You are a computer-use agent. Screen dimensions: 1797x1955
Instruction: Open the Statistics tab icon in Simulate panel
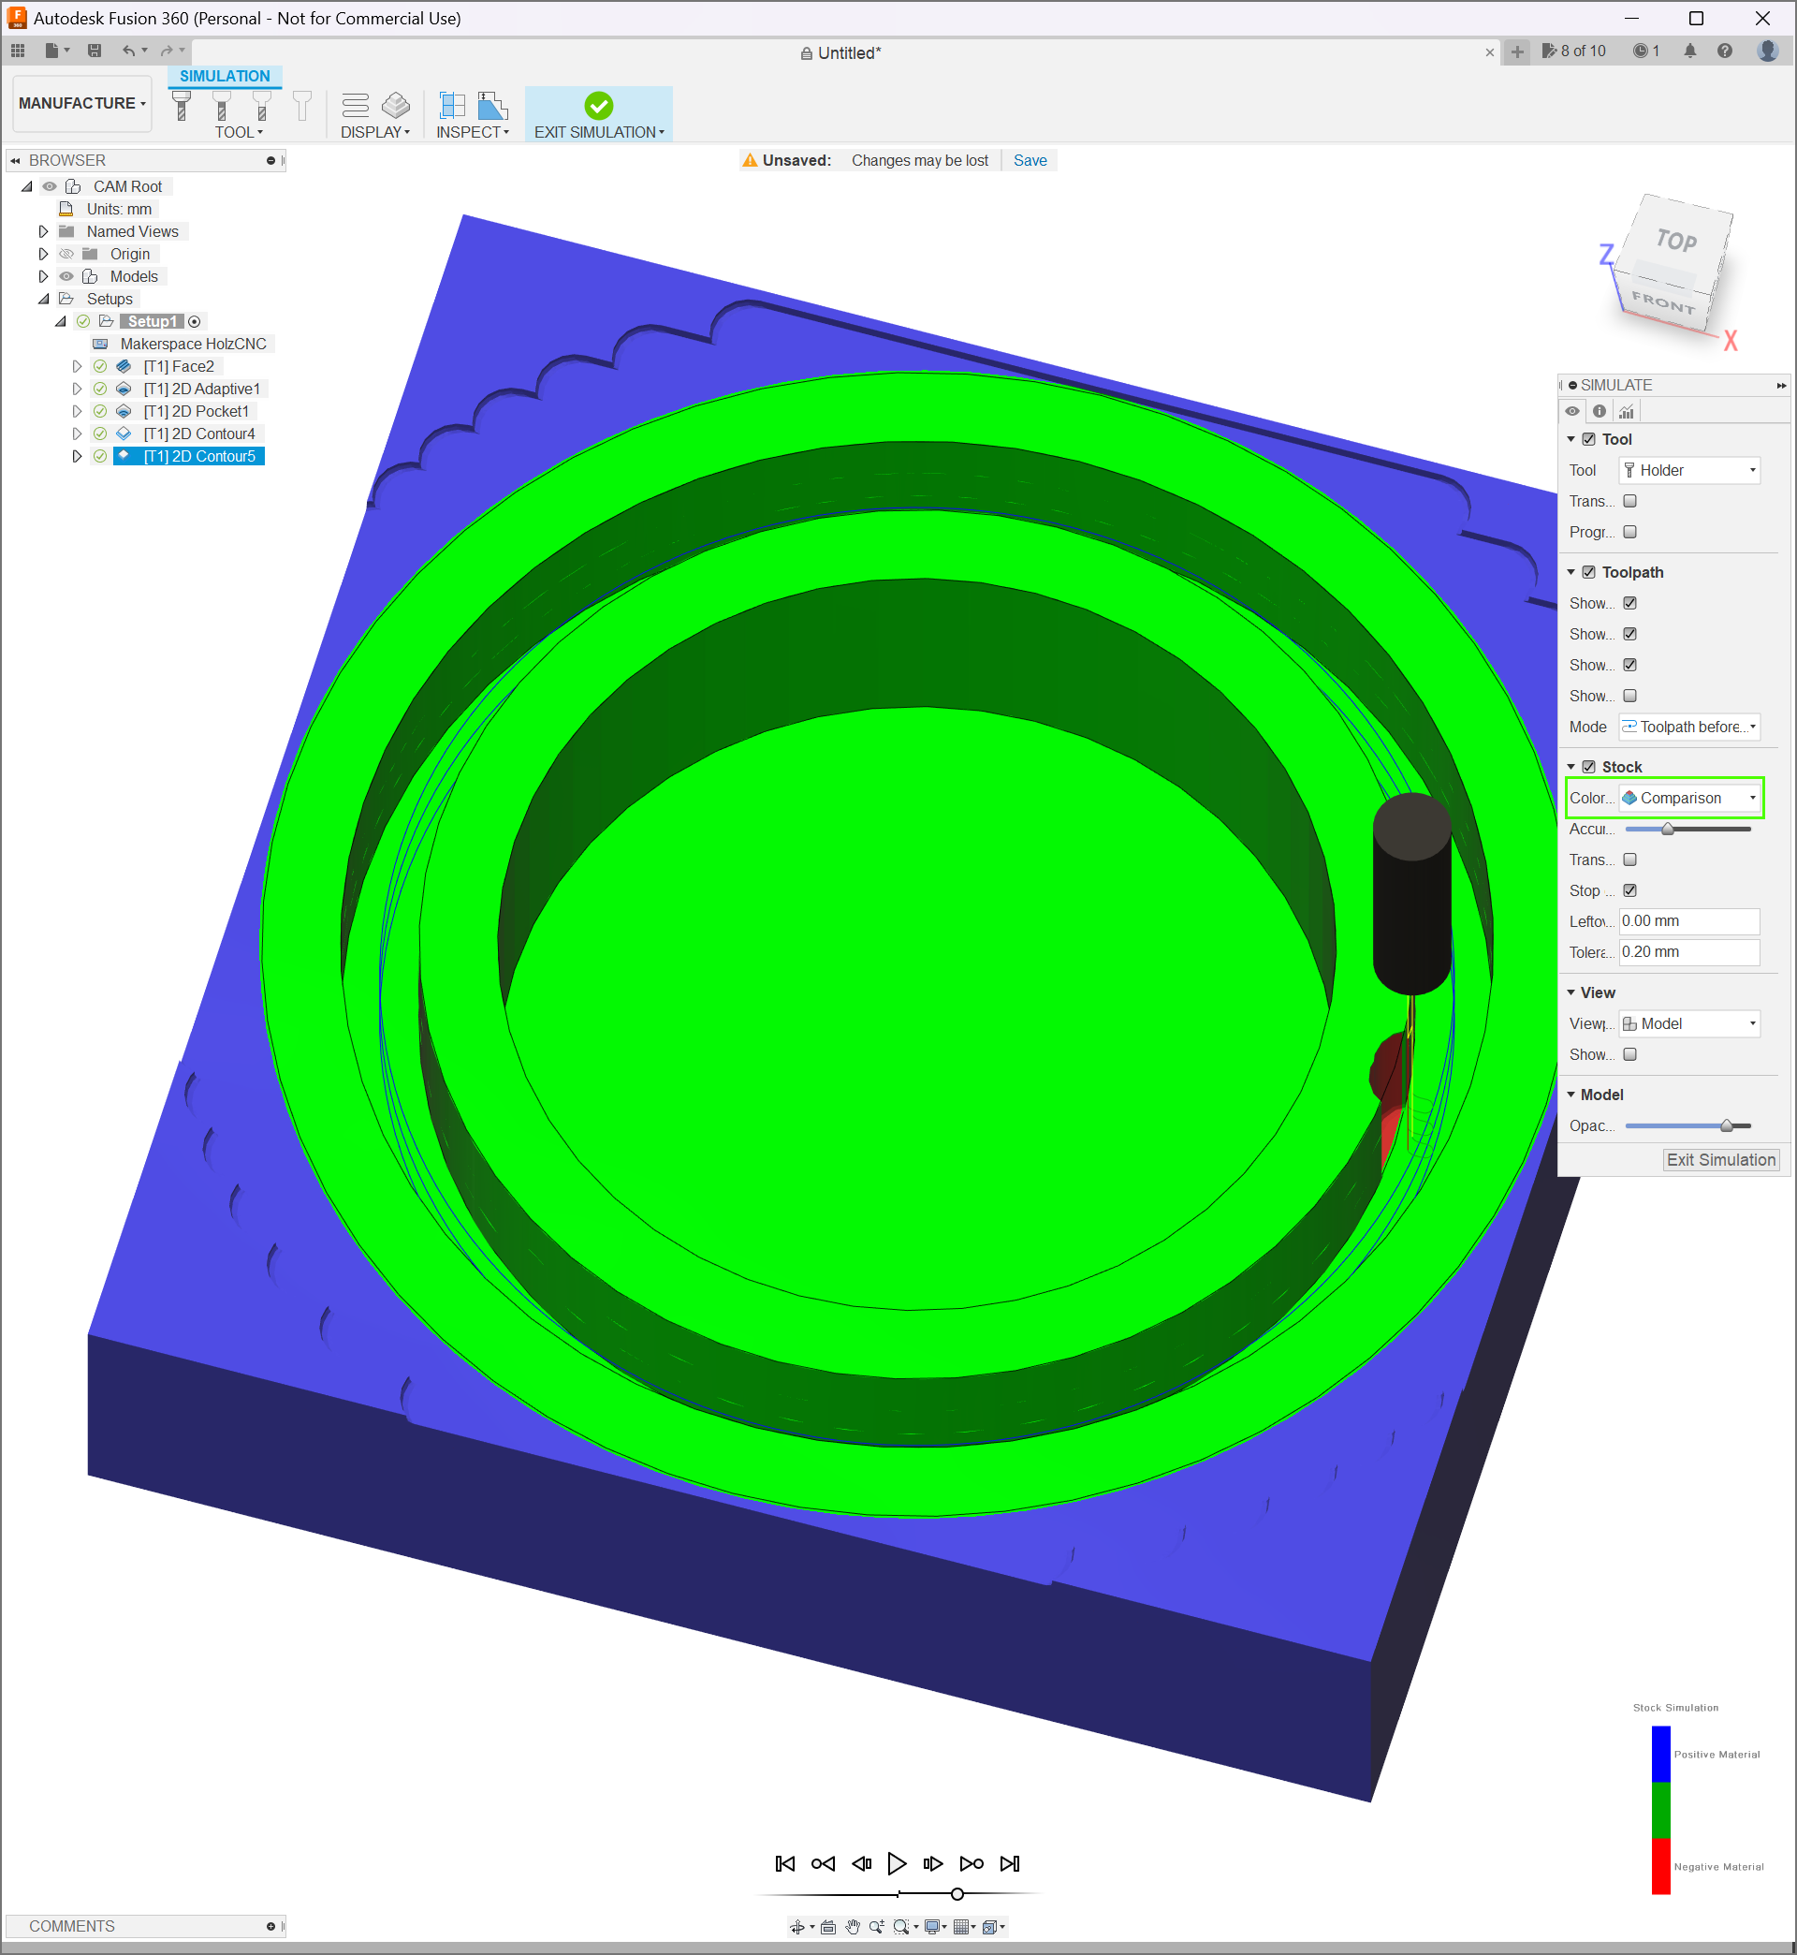(1626, 411)
